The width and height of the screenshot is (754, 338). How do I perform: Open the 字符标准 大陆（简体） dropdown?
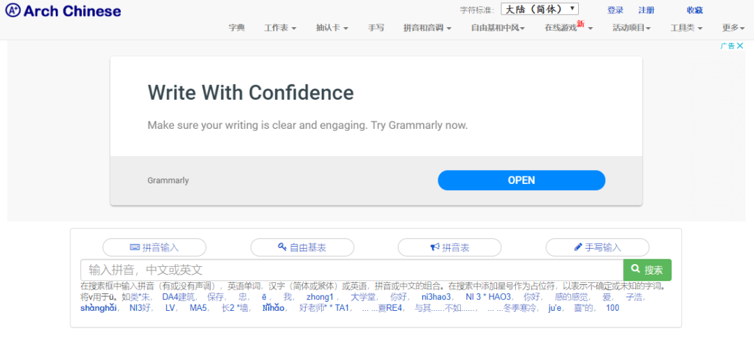540,9
